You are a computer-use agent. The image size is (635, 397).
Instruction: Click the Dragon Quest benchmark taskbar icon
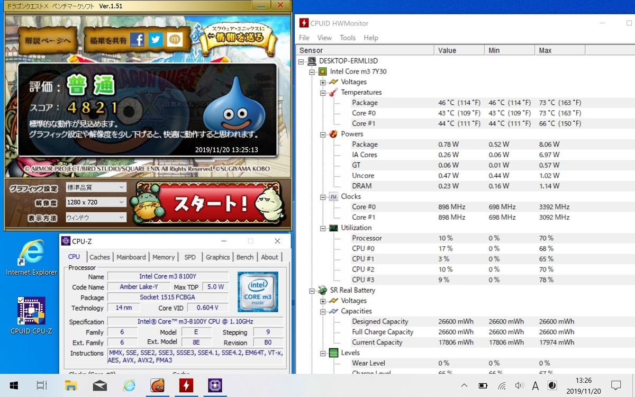157,385
